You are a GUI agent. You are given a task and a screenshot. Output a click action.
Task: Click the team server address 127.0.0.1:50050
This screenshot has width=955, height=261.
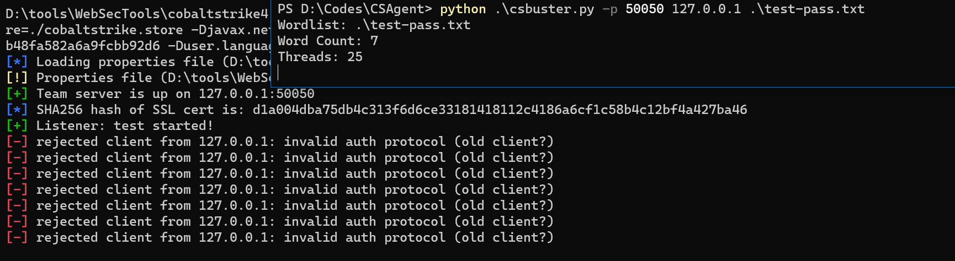[x=257, y=94]
